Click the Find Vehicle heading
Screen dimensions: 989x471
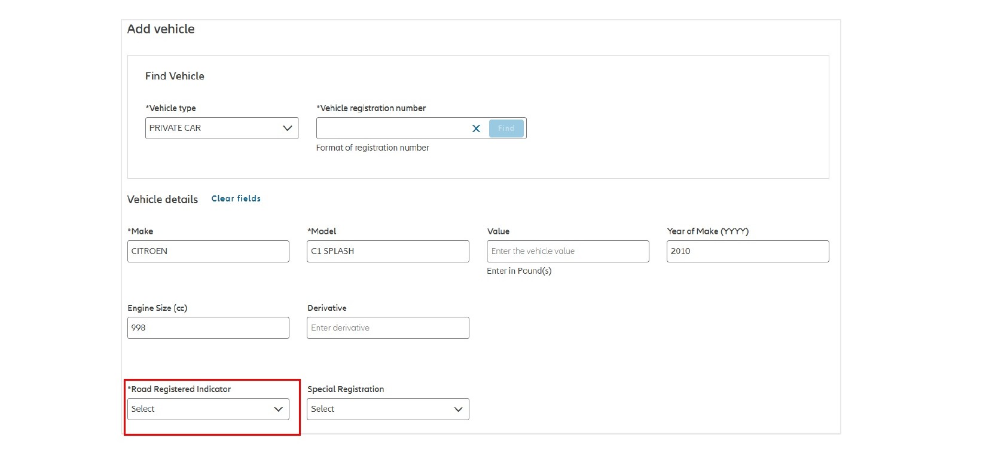point(175,76)
